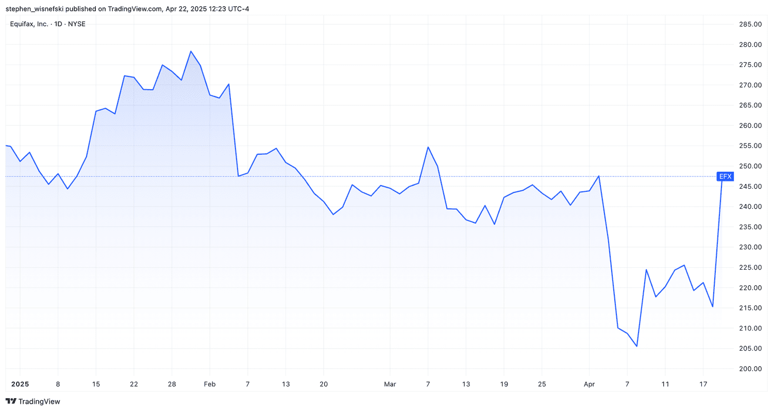Click the 'Mar' date axis label
Image resolution: width=773 pixels, height=411 pixels.
tap(390, 385)
